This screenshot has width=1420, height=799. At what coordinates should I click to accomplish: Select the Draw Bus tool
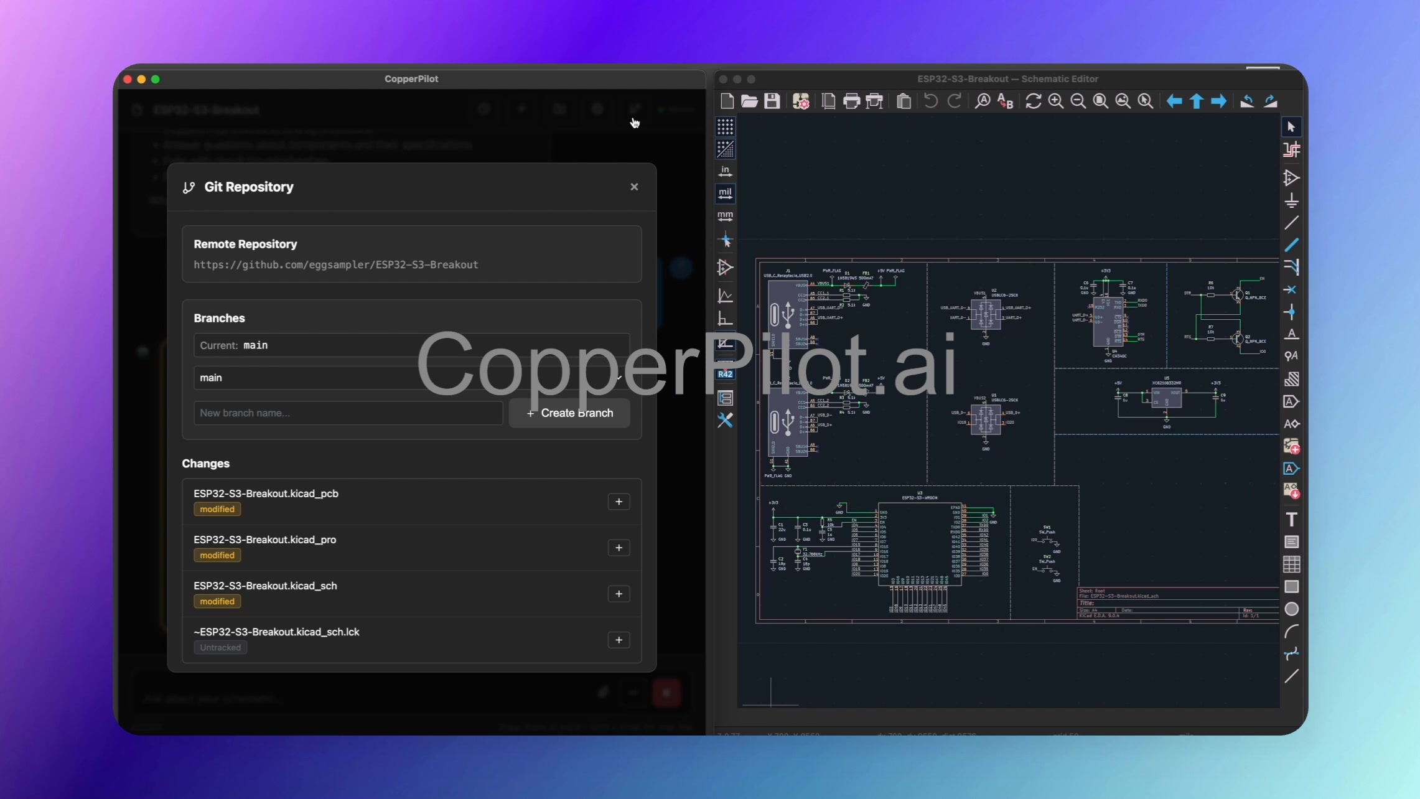point(1291,245)
